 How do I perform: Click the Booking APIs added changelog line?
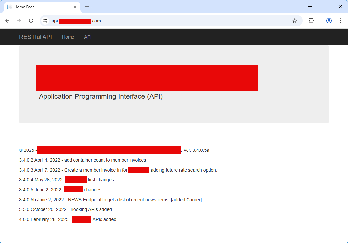(x=66, y=209)
